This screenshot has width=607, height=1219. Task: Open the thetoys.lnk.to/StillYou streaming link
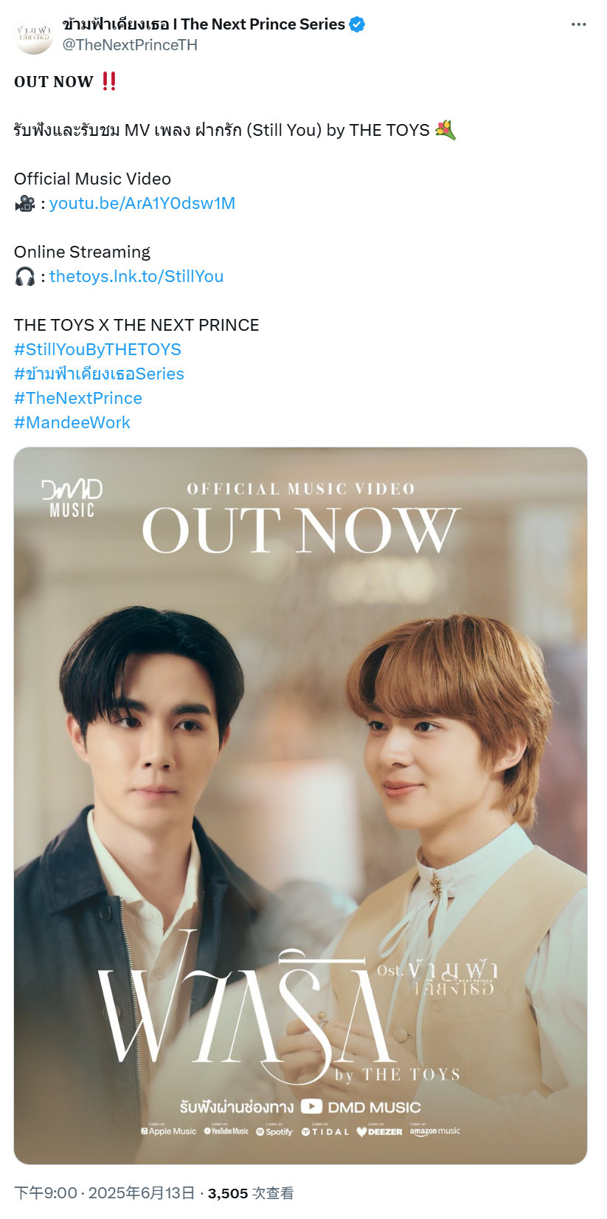(x=136, y=276)
